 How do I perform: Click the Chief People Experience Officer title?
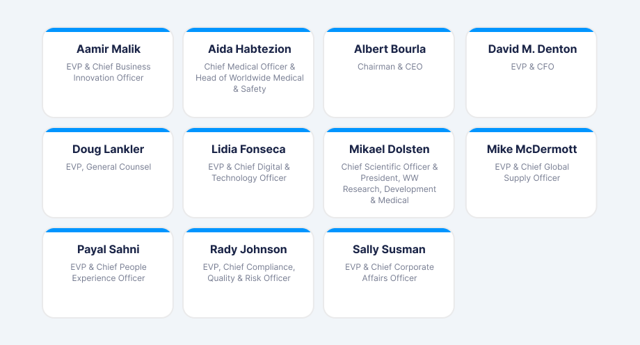108,273
